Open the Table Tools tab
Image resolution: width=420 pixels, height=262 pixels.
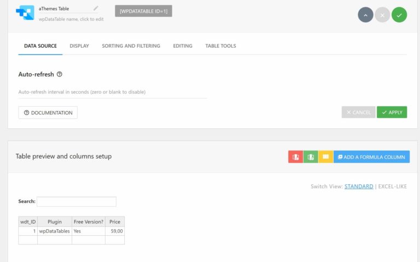pos(221,46)
